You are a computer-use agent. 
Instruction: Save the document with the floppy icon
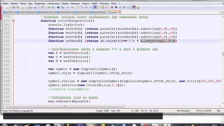point(14,7)
